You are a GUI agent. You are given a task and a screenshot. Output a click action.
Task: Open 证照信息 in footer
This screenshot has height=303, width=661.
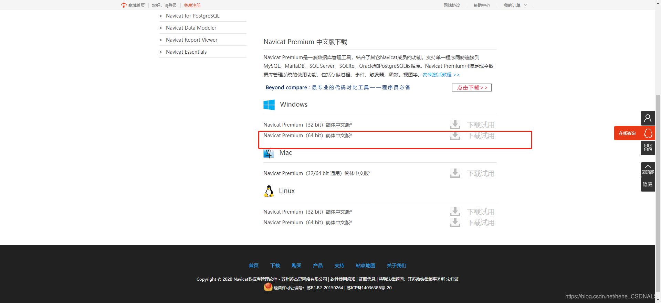click(367, 279)
